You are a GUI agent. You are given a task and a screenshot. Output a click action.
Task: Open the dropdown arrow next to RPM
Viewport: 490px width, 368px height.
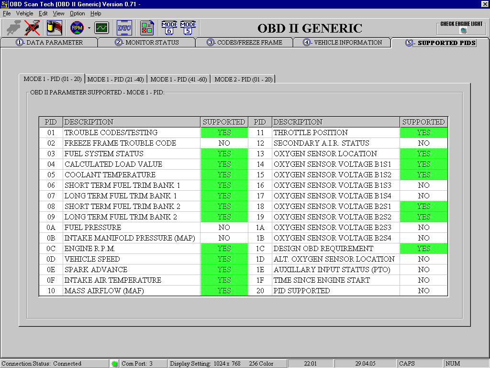point(89,28)
